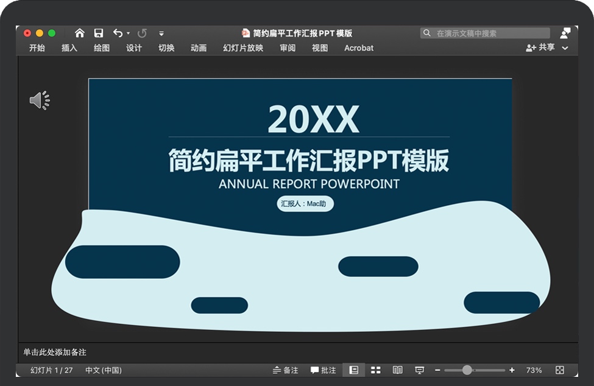Viewport: 594px width, 386px height.
Task: Open the user account icon
Action: point(565,33)
